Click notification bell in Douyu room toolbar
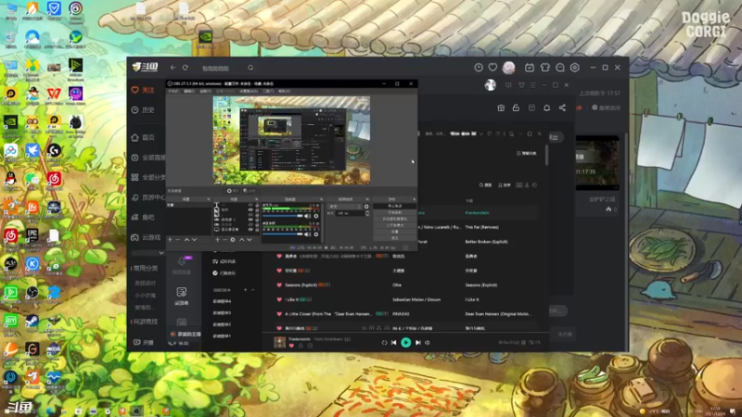Image resolution: width=742 pixels, height=417 pixels. pyautogui.click(x=546, y=107)
